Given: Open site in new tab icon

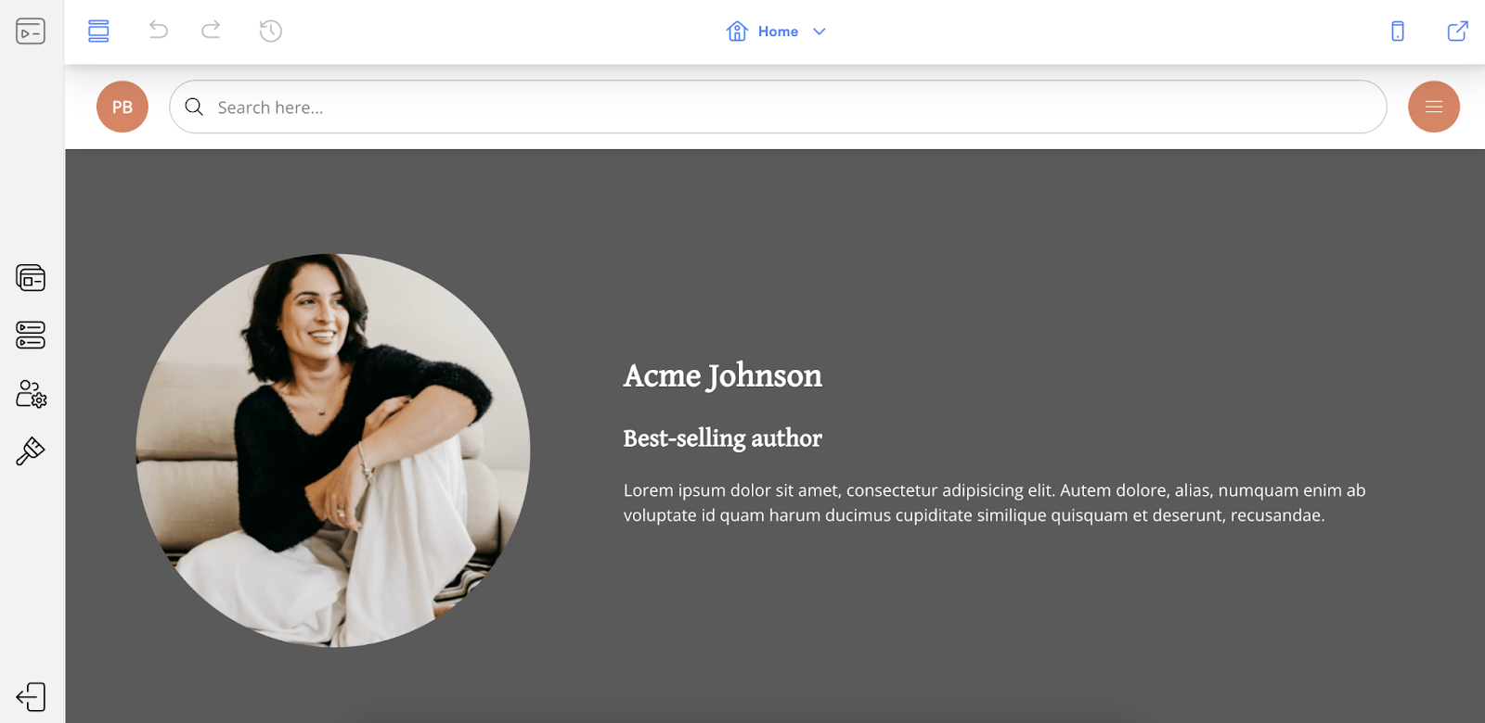Looking at the screenshot, I should (1458, 31).
